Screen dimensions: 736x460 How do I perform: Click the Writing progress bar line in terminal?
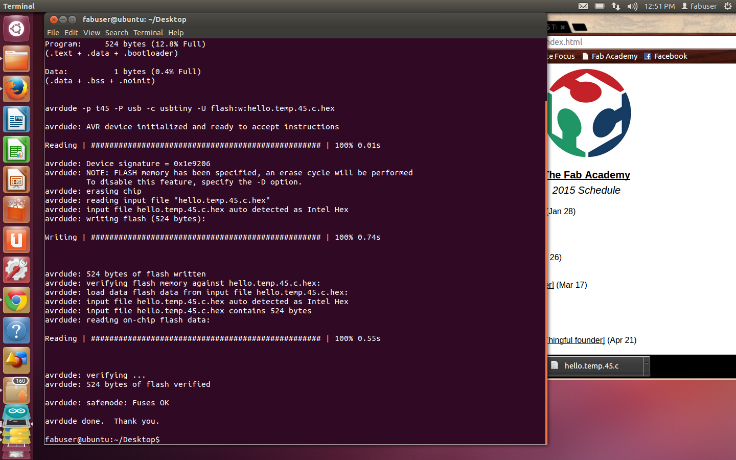(213, 237)
